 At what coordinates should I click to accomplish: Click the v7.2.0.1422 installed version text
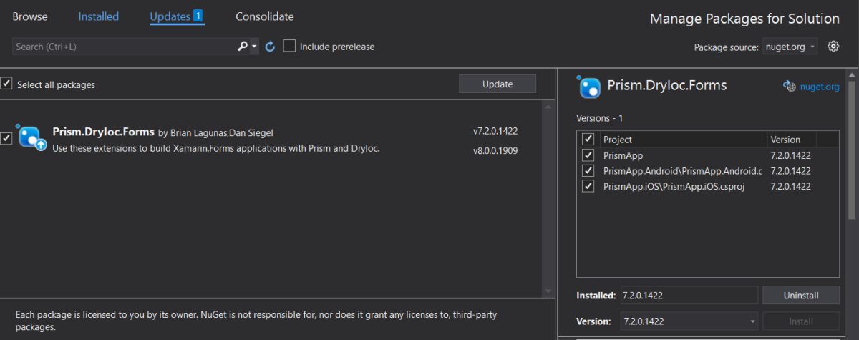click(x=495, y=131)
